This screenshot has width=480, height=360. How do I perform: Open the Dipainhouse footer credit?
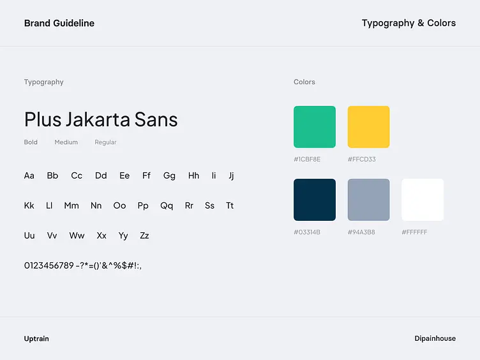click(x=435, y=338)
